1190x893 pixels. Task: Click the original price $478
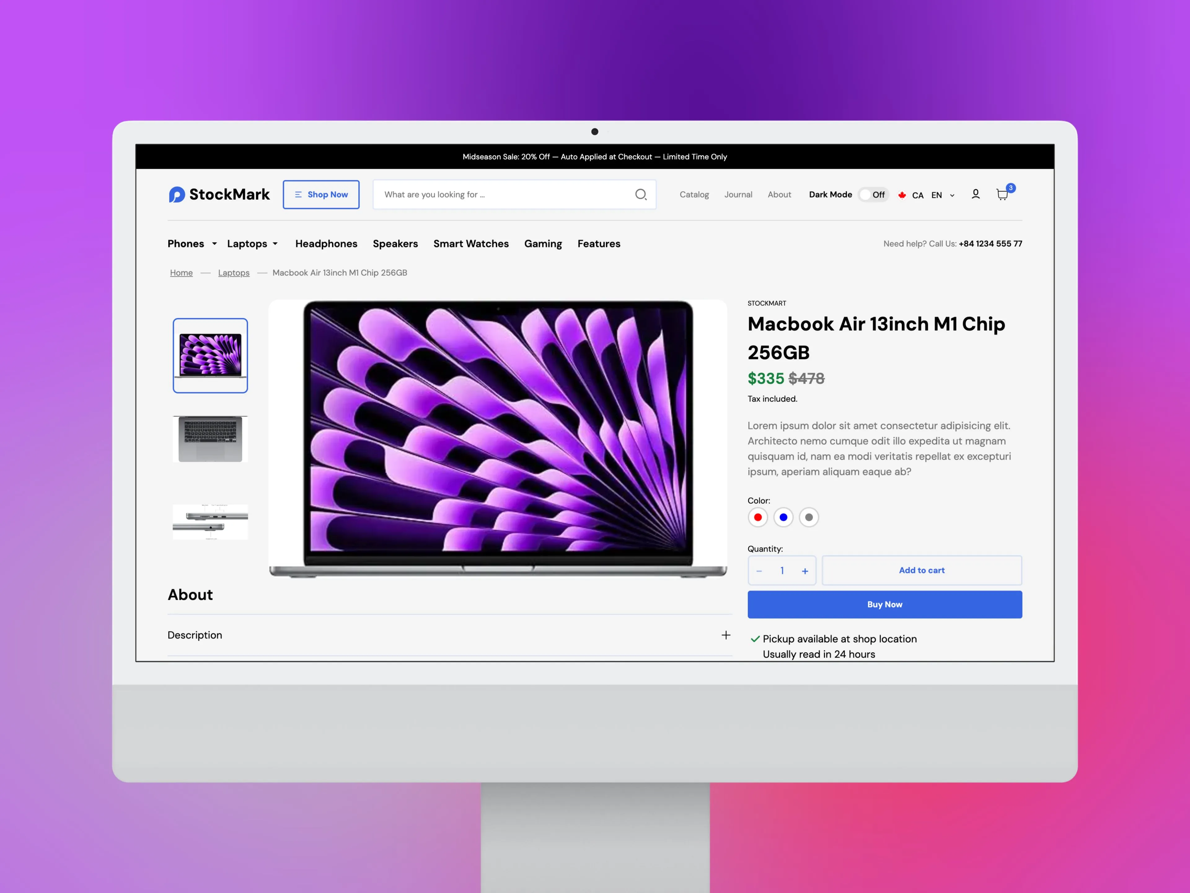[806, 378]
